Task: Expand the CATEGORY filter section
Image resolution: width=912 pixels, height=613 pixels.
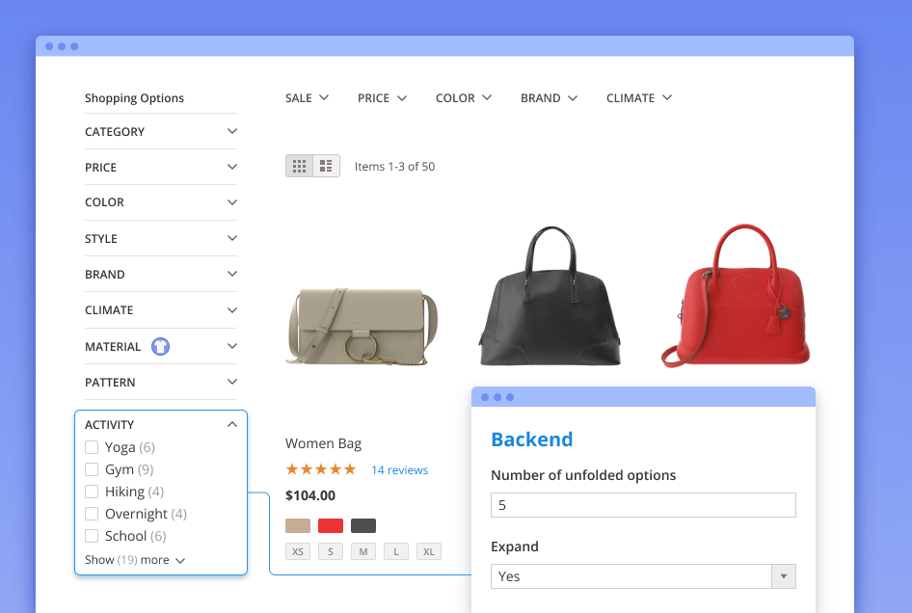Action: coord(231,132)
